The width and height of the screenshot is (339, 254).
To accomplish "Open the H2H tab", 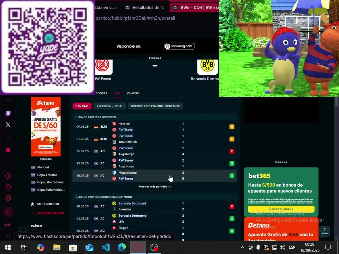I will (117, 93).
